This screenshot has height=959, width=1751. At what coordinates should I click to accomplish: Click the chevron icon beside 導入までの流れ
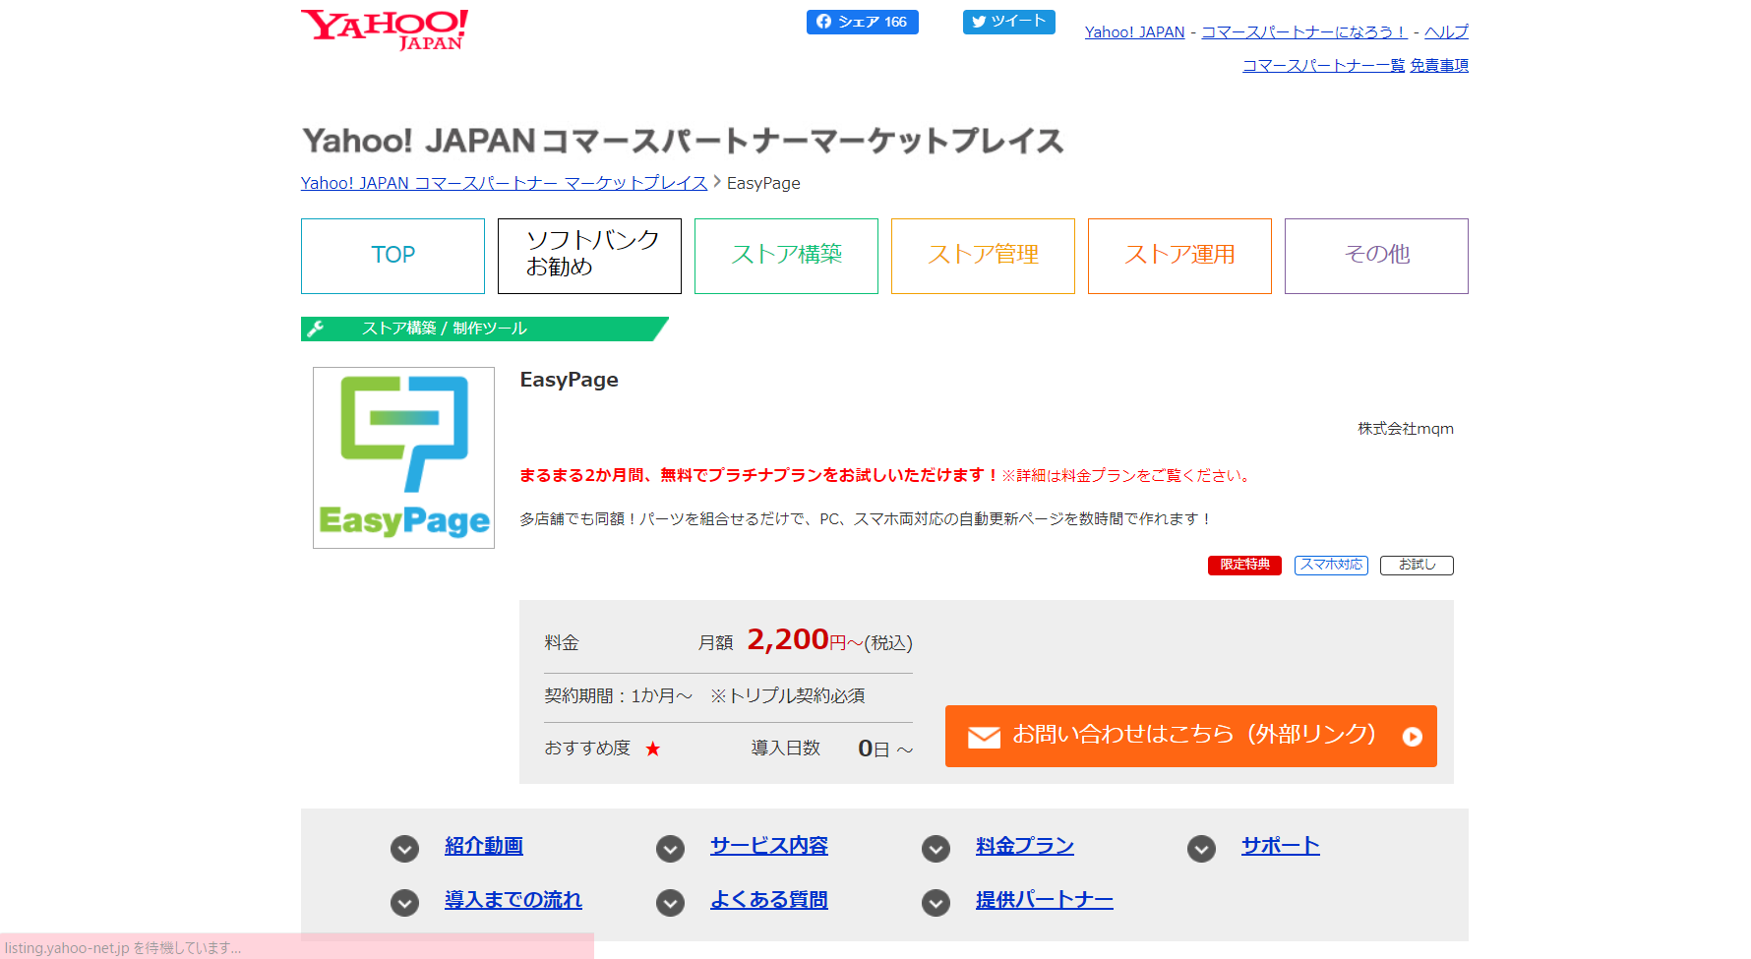[404, 902]
